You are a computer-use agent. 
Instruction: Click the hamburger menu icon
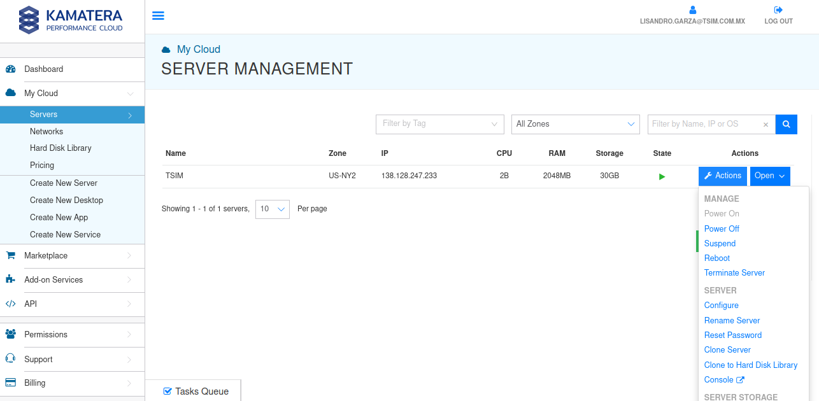(x=158, y=16)
